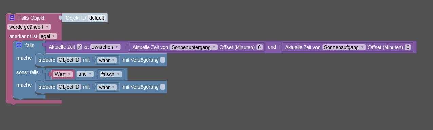Open the Sonnenaufgang dropdown
Viewport: 433px width, 130px height.
[x=344, y=47]
